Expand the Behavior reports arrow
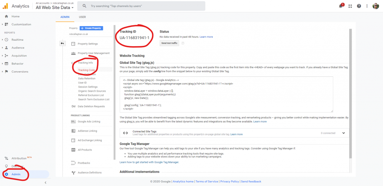383x186 pixels. pyautogui.click(x=3, y=63)
